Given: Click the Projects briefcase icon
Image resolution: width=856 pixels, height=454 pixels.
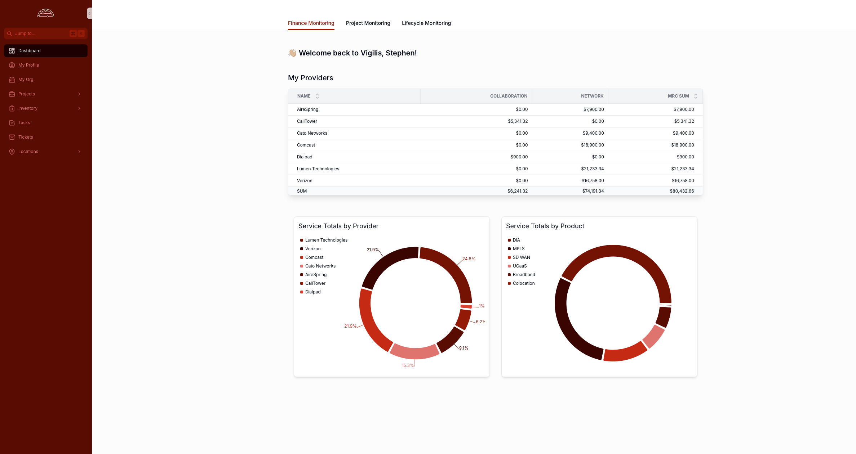Looking at the screenshot, I should click(12, 94).
